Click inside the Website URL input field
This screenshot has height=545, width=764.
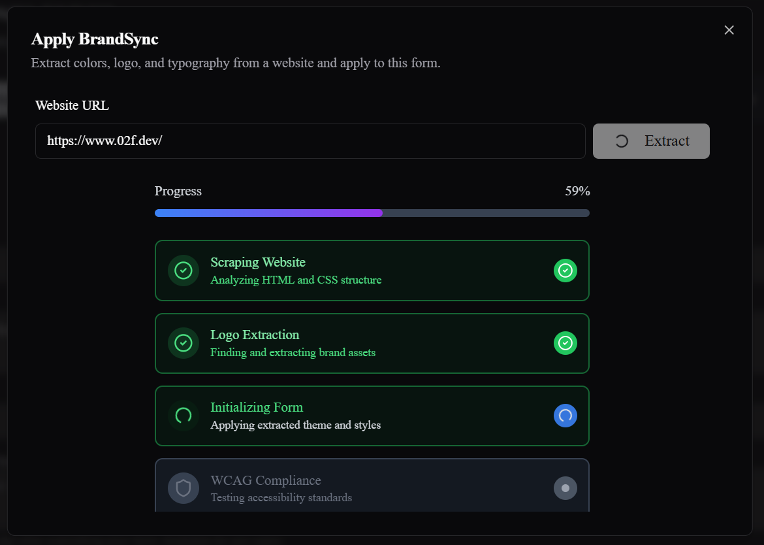310,140
